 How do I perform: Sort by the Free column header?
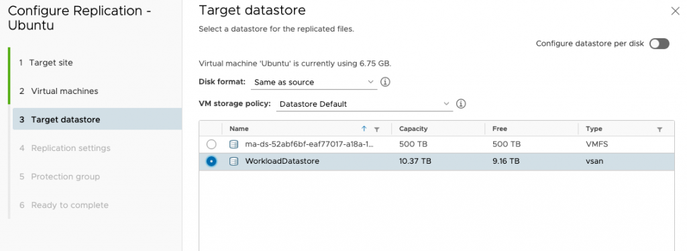tap(499, 129)
